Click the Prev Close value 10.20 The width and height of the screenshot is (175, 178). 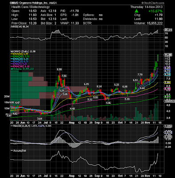(33, 23)
